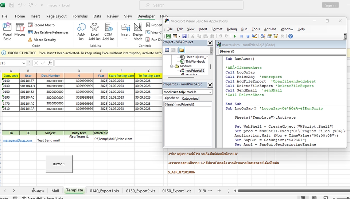Screen dimensions: 350x199
Task: Open the (General) object dropdown
Action: [x=281, y=52]
